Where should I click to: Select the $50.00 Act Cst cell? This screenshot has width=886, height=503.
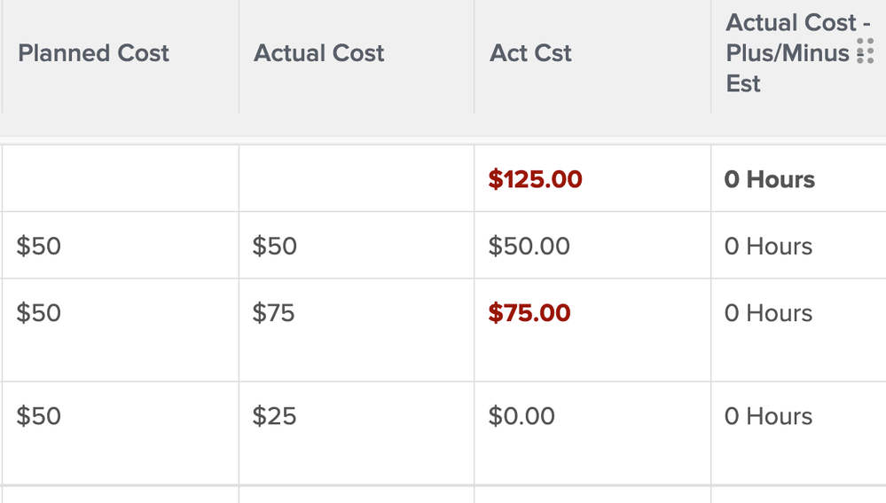coord(529,246)
